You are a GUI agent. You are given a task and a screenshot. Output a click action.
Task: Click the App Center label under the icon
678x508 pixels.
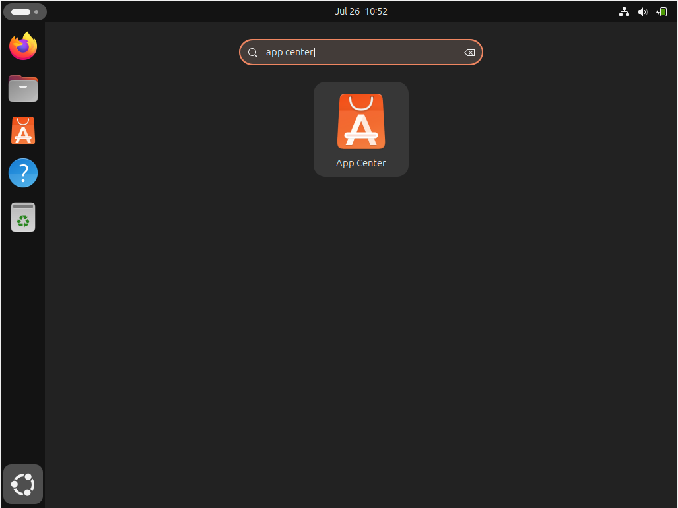coord(361,163)
